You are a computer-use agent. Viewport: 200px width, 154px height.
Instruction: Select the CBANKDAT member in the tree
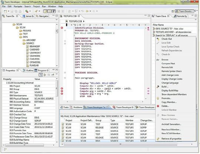35,53
